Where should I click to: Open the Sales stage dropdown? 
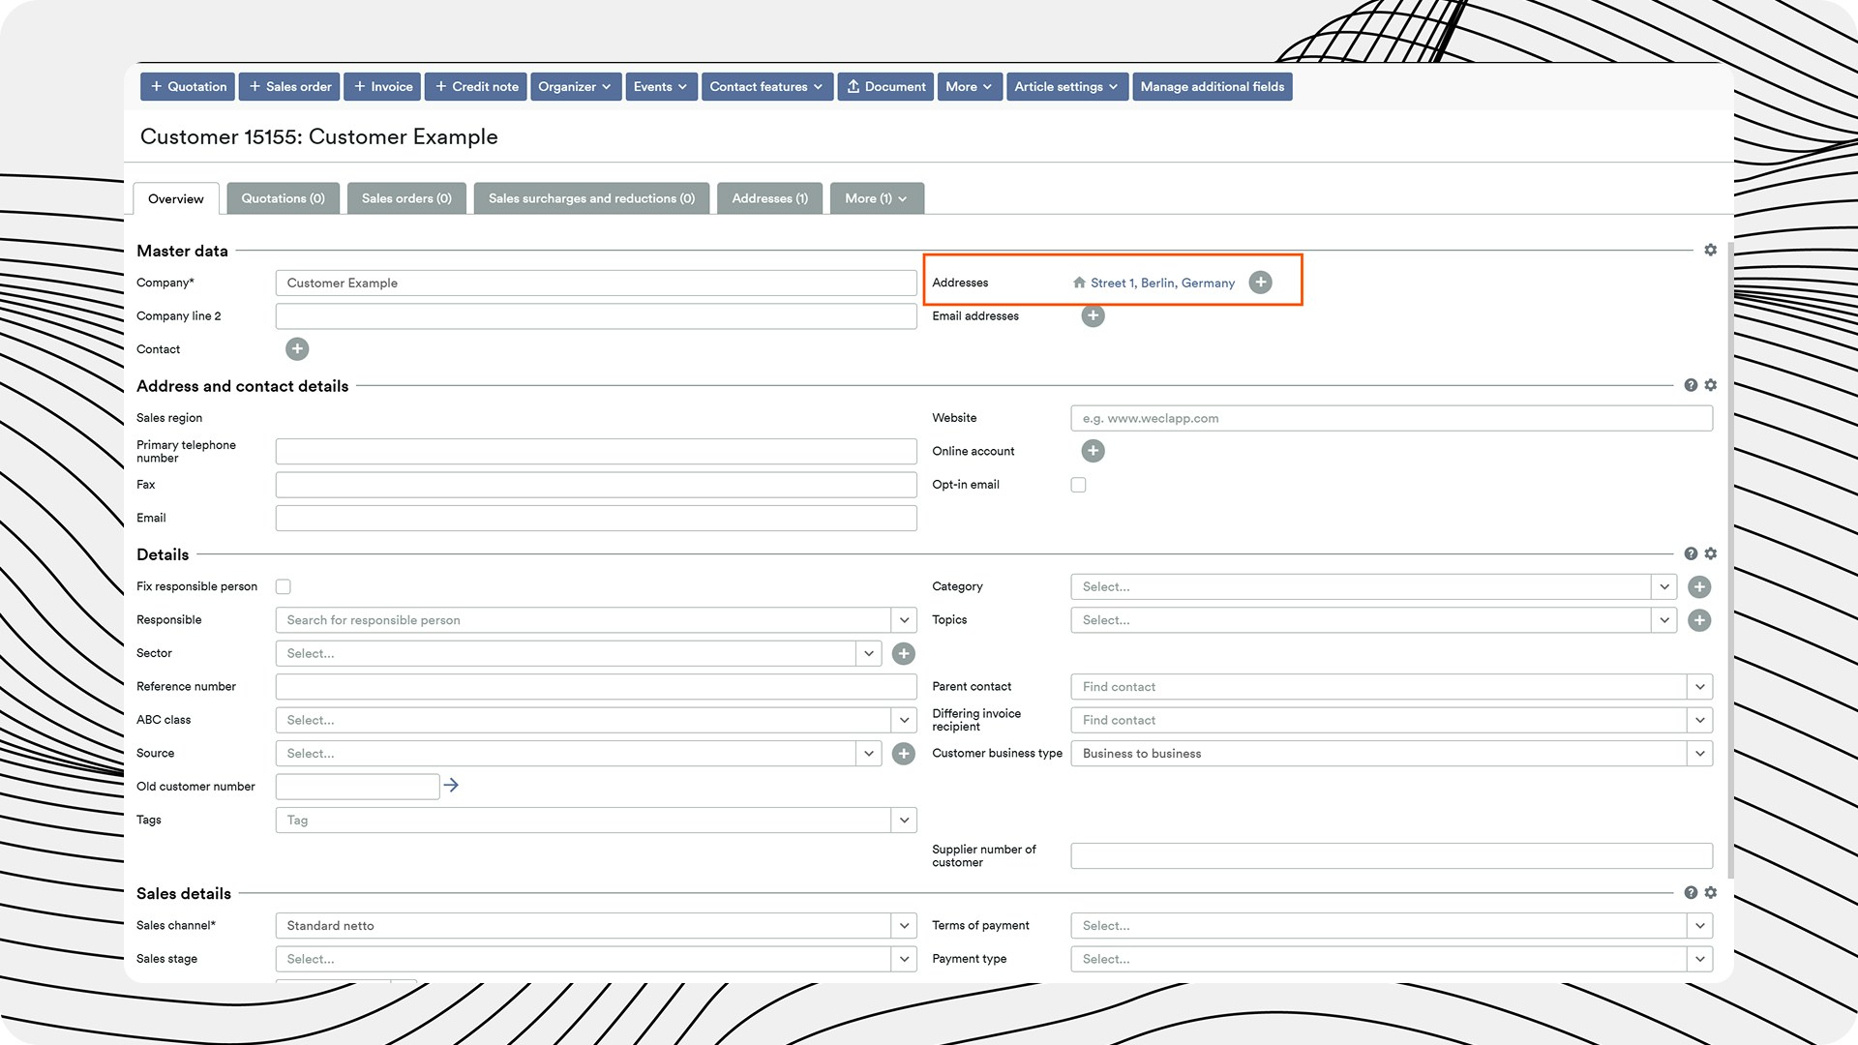click(904, 959)
